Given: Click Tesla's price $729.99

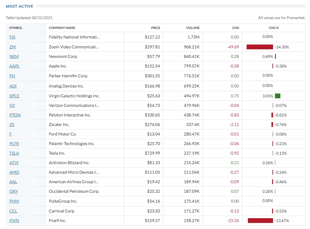Looking at the screenshot, I should click(x=152, y=153).
